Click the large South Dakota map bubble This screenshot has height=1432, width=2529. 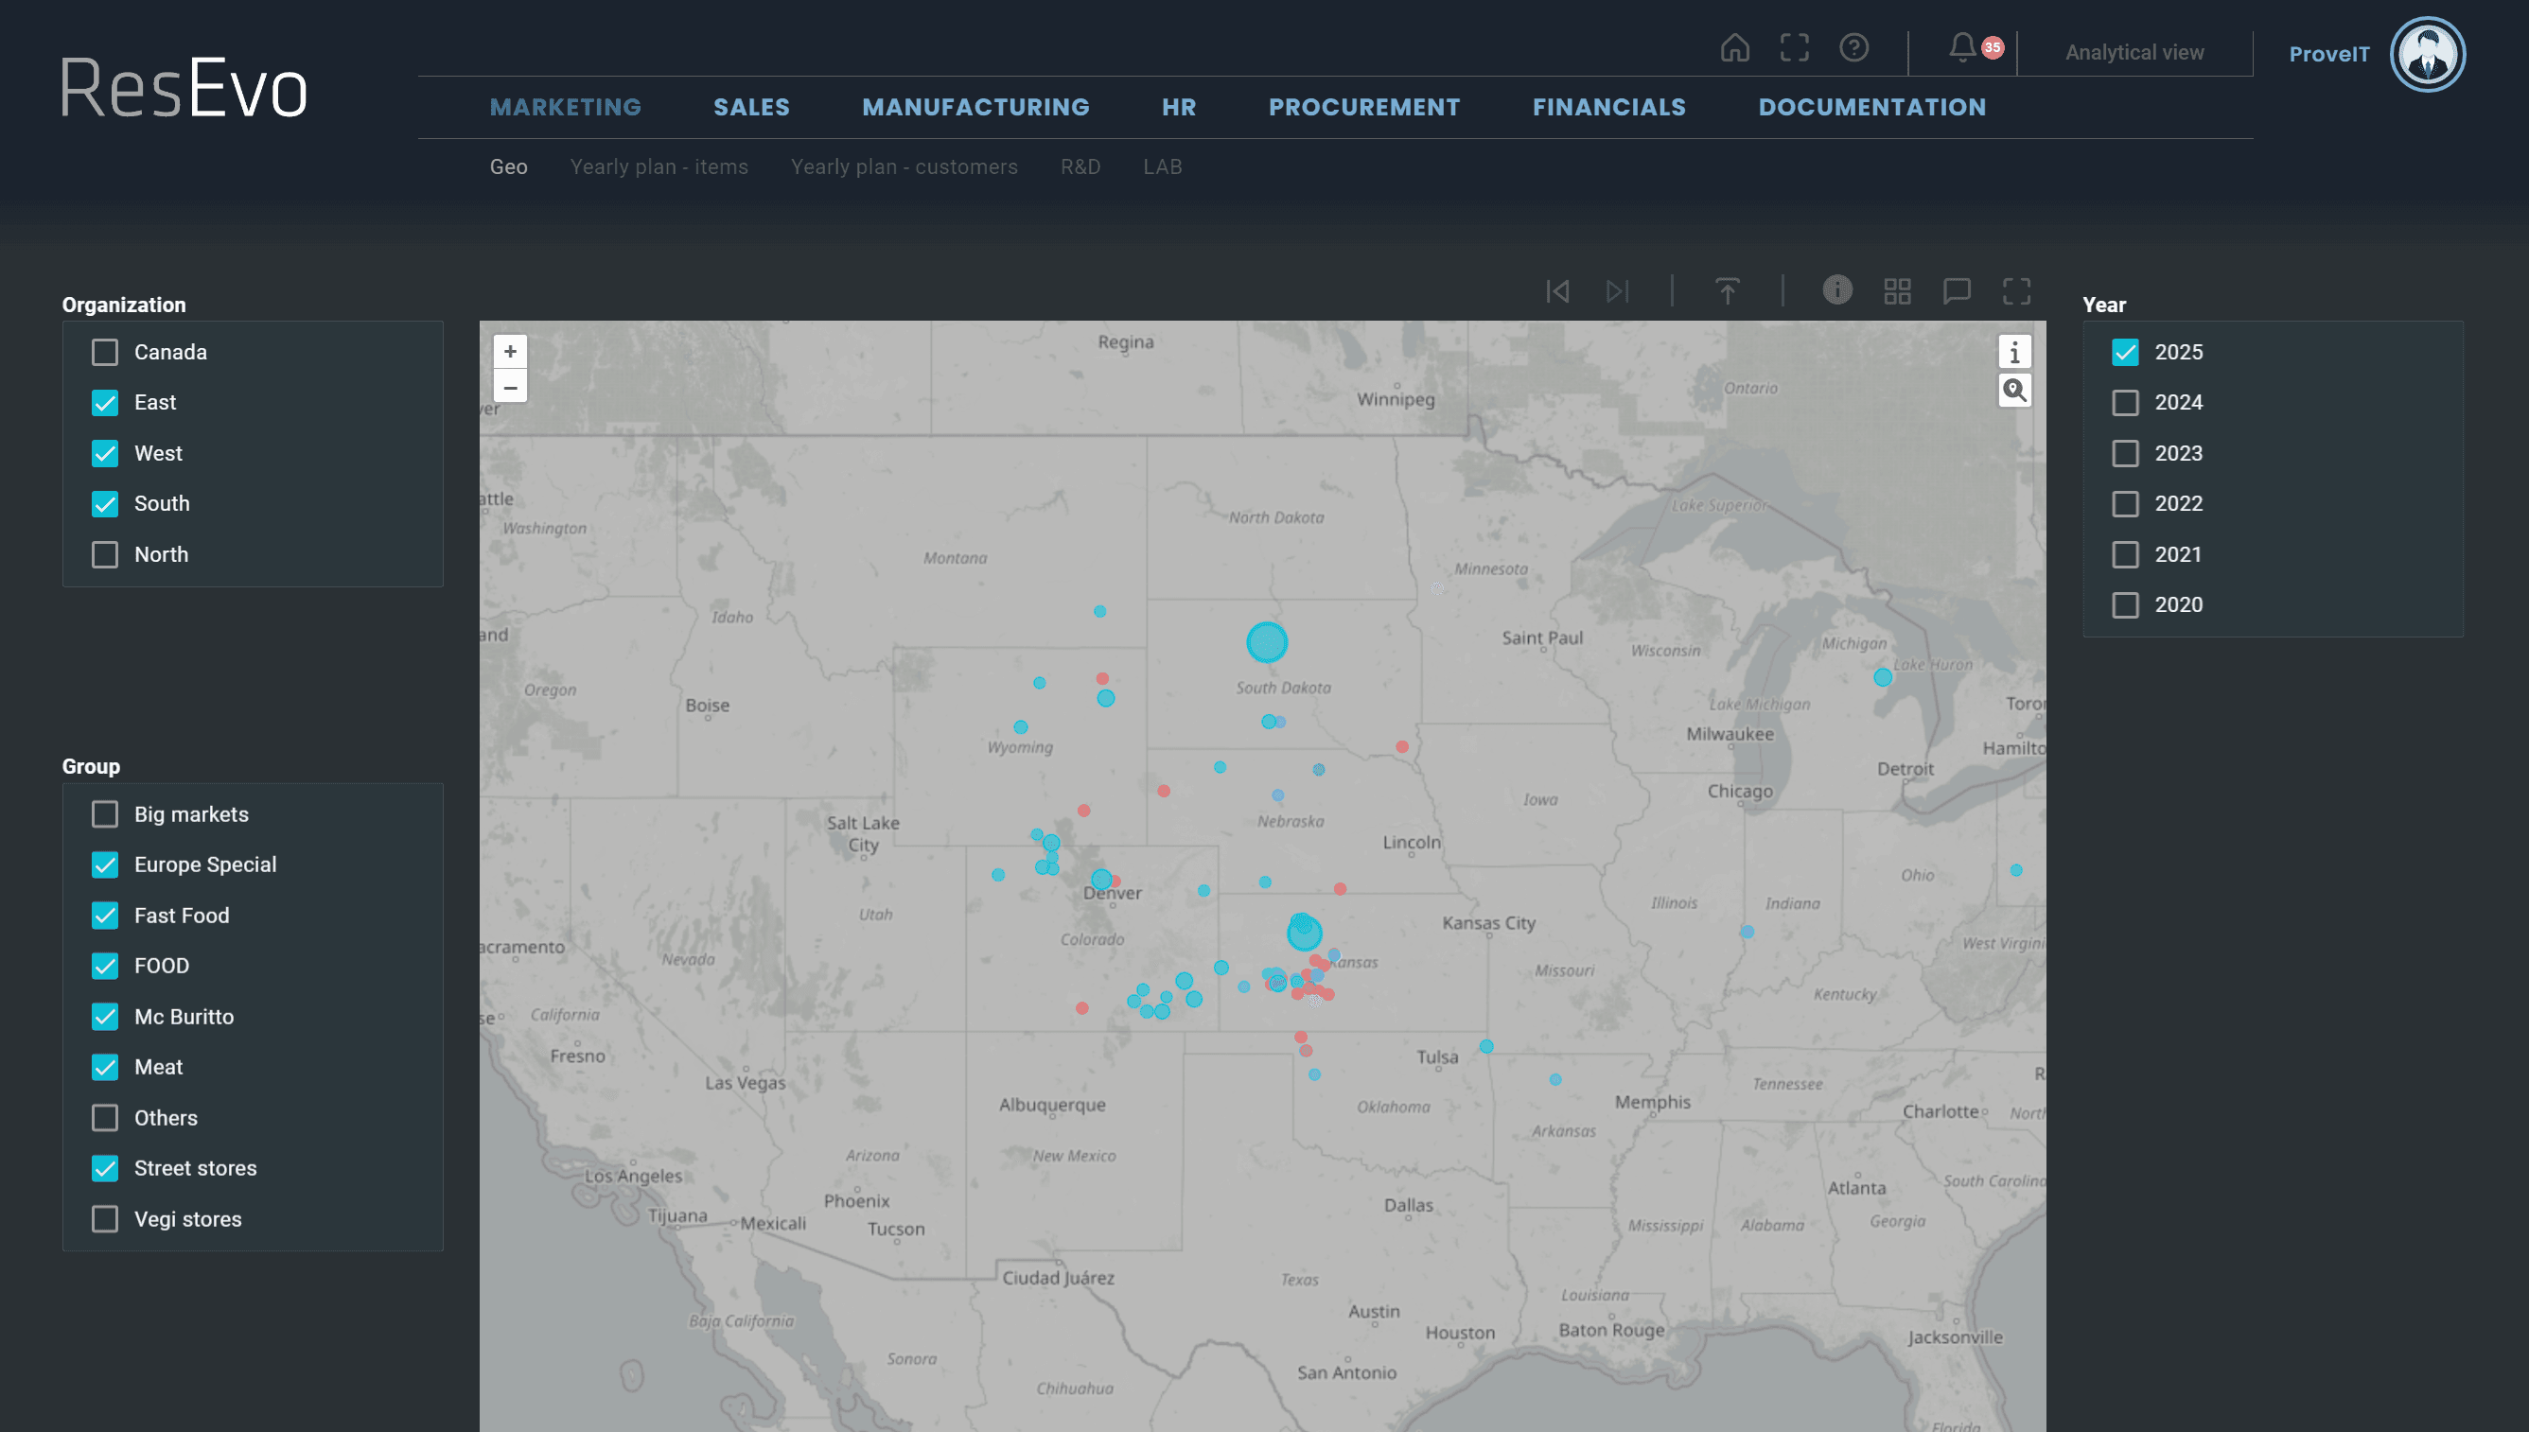click(1266, 642)
